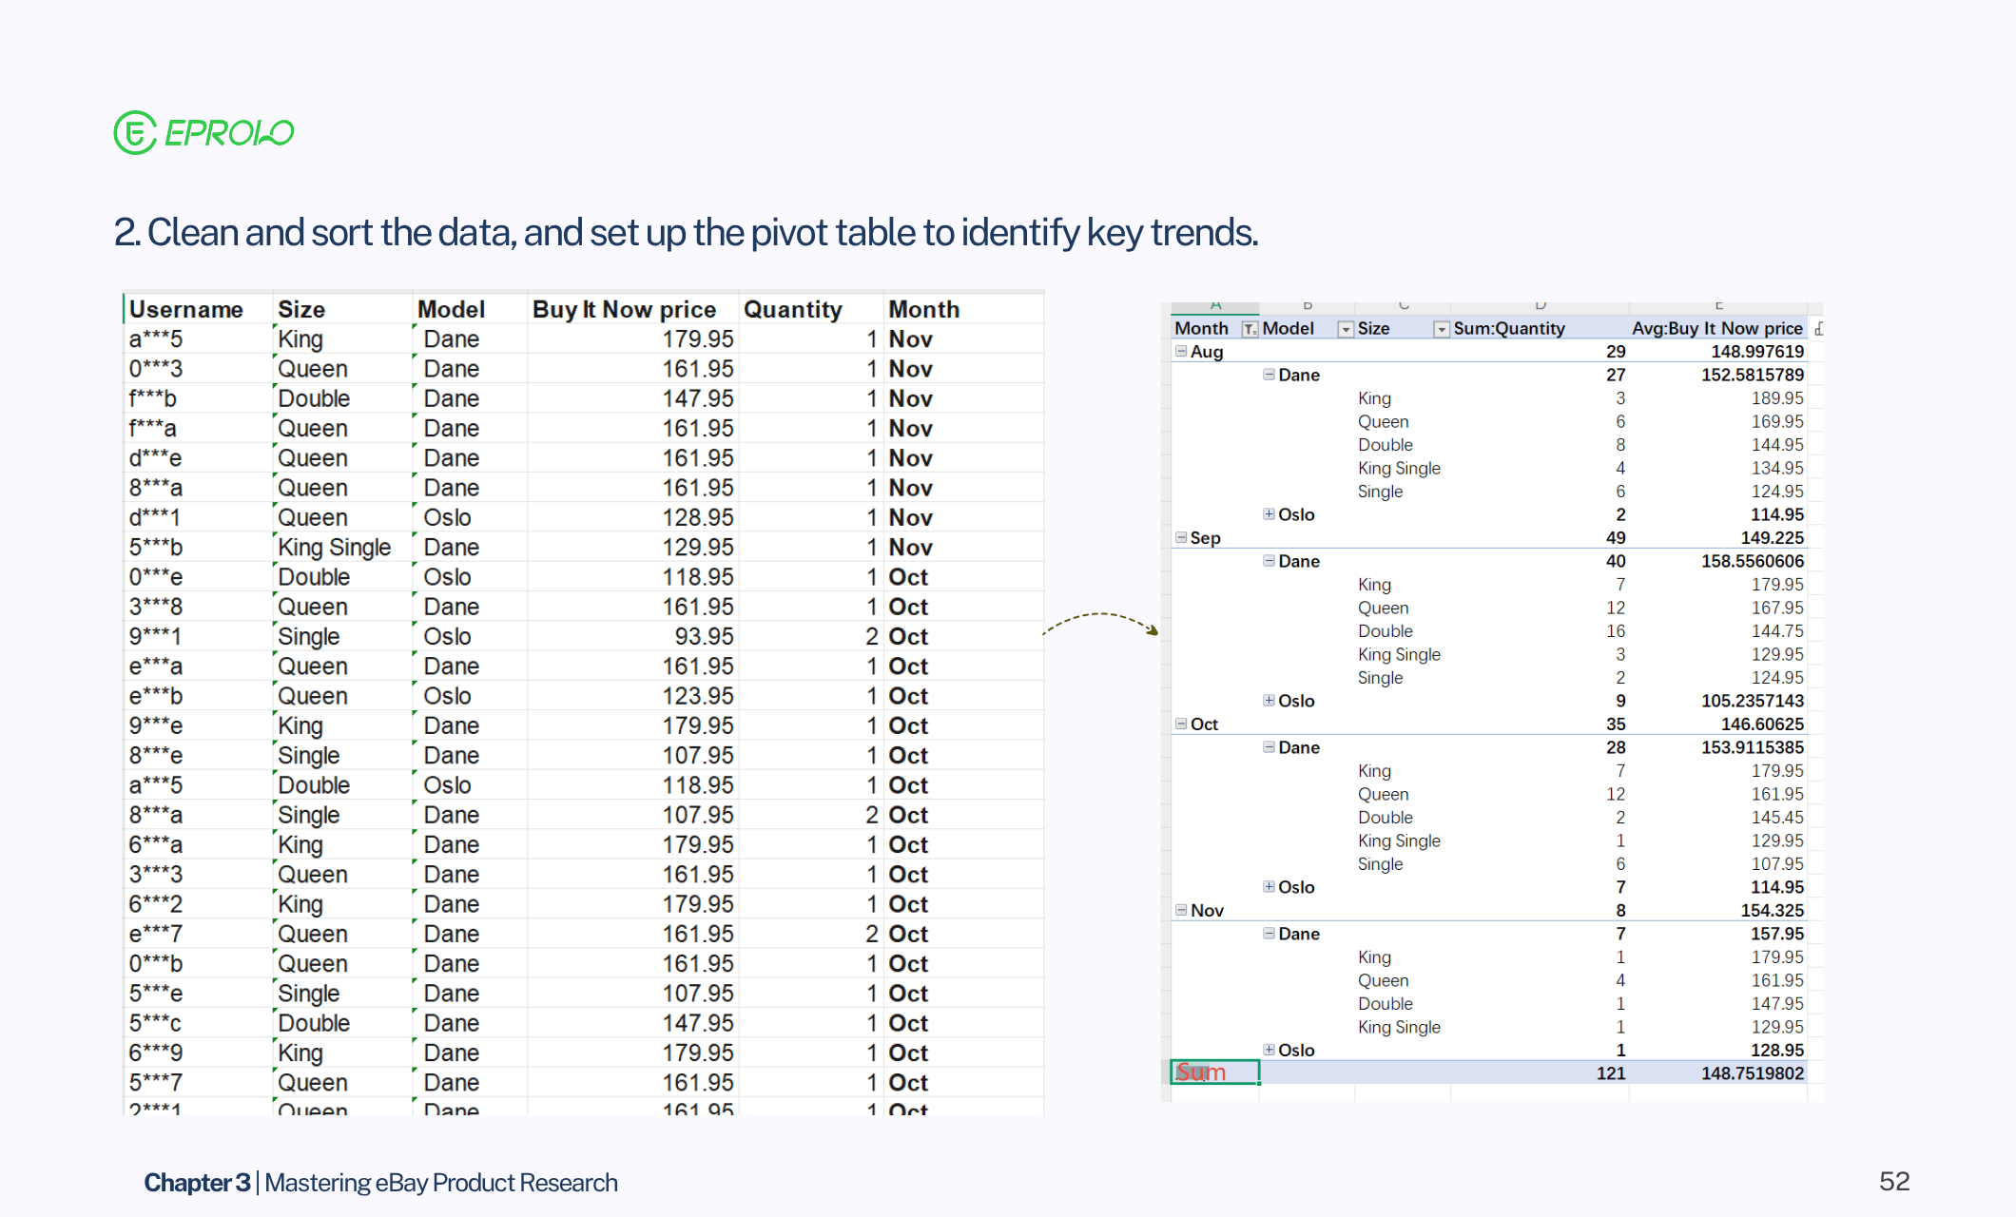Select column A header in pivot sheet
Screen dimensions: 2016x1217
1215,306
